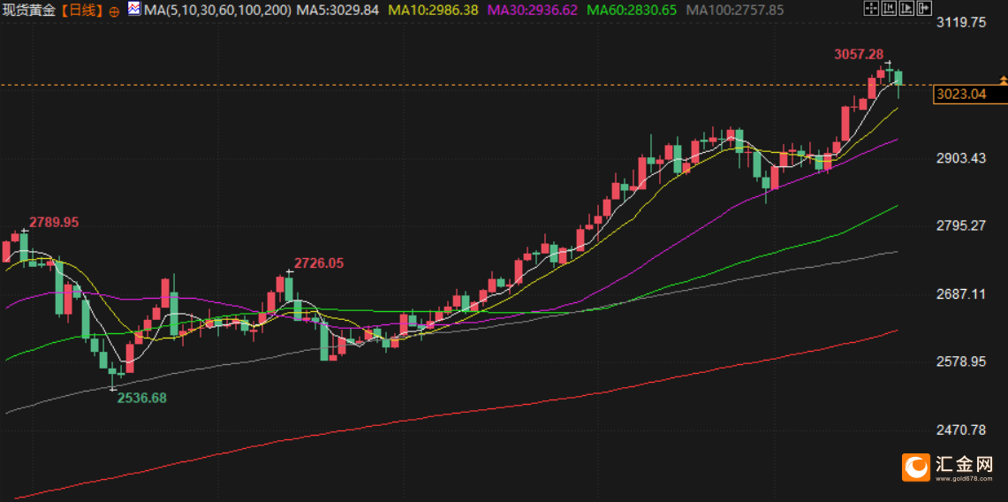Open the MA(5,10,30,60,100,200) parameter settings
The height and width of the screenshot is (502, 1008).
coord(217,10)
